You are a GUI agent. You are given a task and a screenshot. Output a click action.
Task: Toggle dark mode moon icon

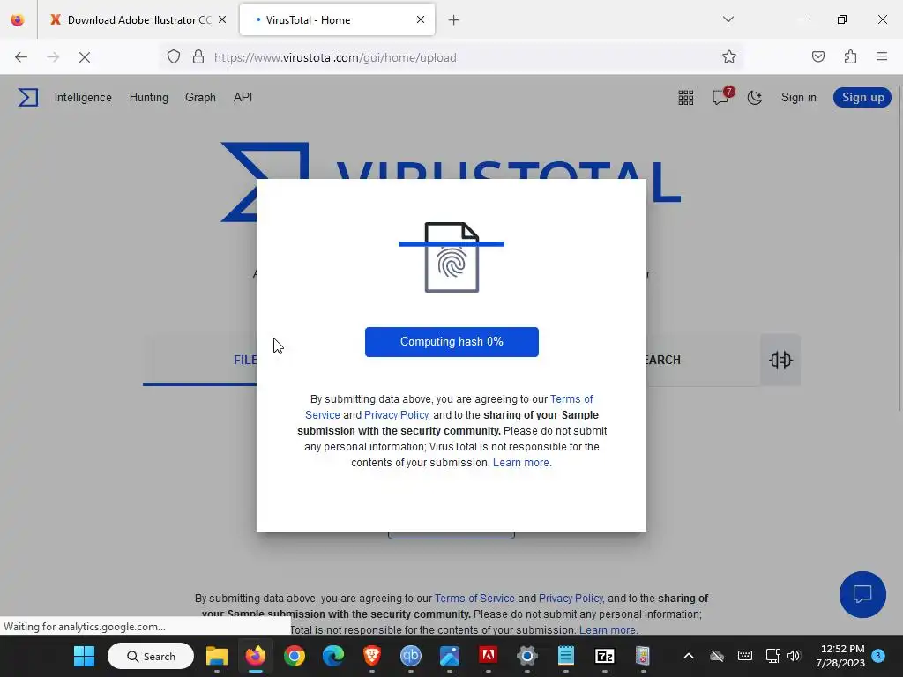[x=755, y=98]
